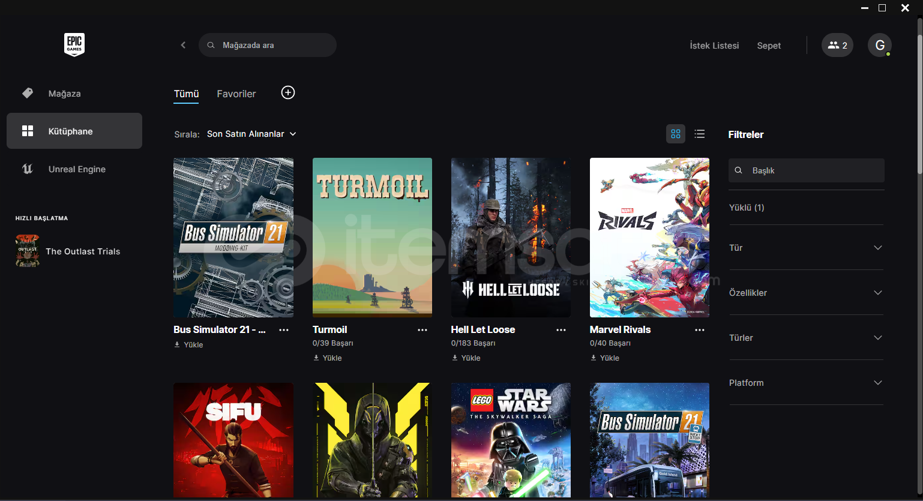Screen dimensions: 923x501
Task: Click the Epic Games logo
Action: pyautogui.click(x=74, y=44)
